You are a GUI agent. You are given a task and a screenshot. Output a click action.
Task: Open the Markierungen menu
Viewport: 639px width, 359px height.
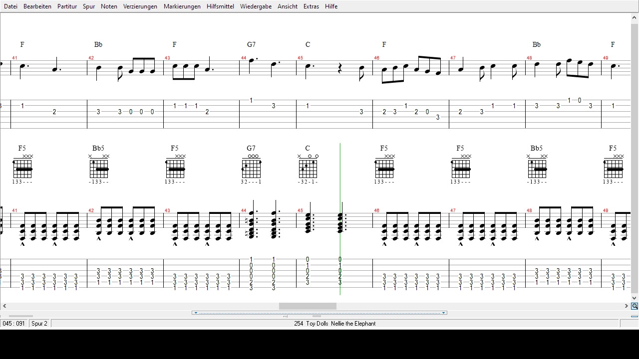coord(182,6)
